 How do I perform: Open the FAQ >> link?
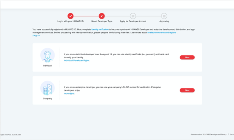point(36,36)
